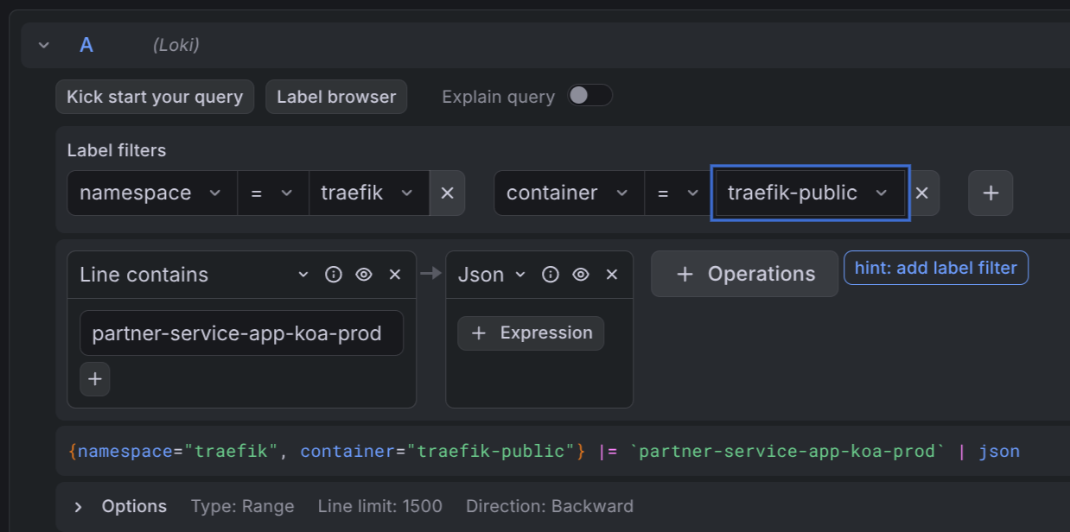Open the traefik-public value dropdown
Viewport: 1070px width, 532px height.
point(809,193)
